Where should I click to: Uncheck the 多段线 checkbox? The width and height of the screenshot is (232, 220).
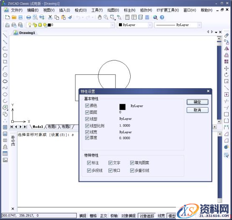point(89,170)
